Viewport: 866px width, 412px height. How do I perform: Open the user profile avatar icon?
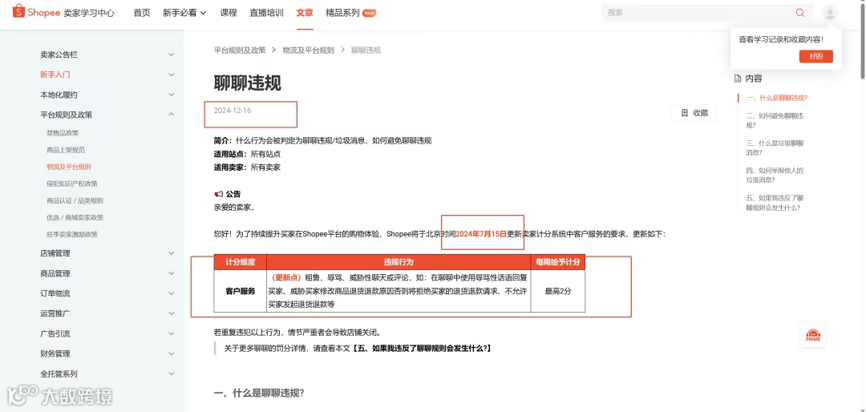click(x=830, y=14)
